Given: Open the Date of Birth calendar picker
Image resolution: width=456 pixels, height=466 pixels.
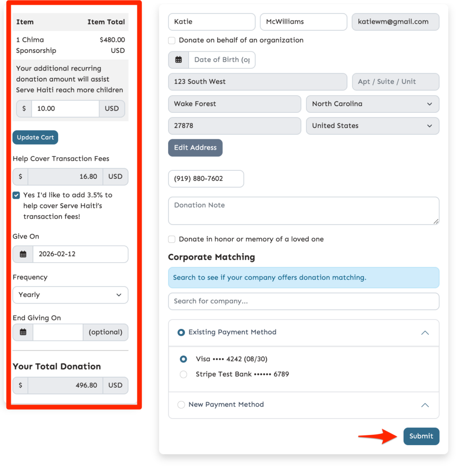Looking at the screenshot, I should 178,60.
